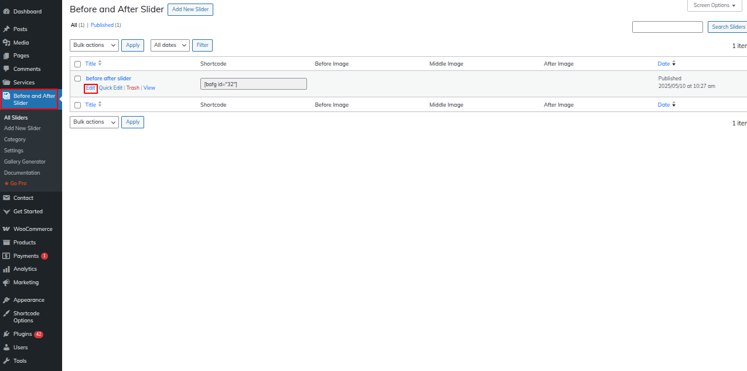Open the All dates filter dropdown
The image size is (747, 371).
[170, 45]
